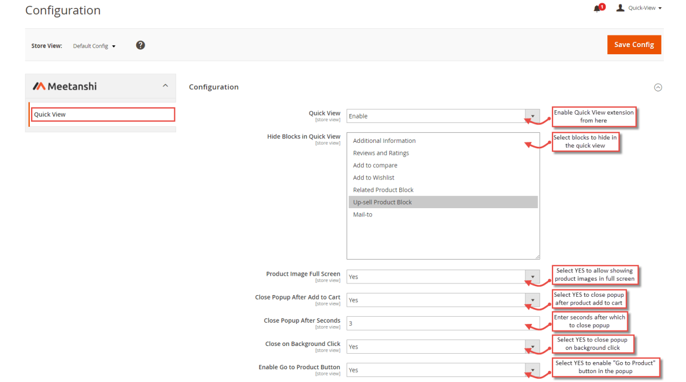
Task: Select Reviews and Ratings in Hide Blocks list
Action: pyautogui.click(x=381, y=153)
